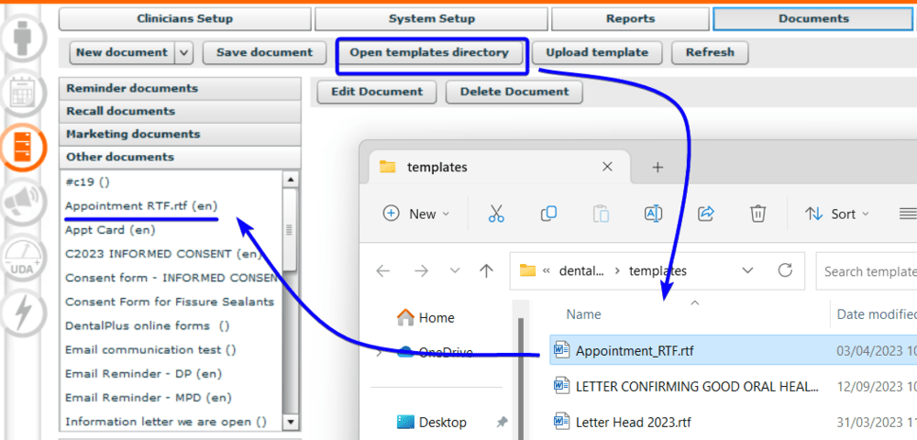The image size is (917, 440).
Task: Open the megaphone marketing sidebar icon
Action: click(22, 202)
